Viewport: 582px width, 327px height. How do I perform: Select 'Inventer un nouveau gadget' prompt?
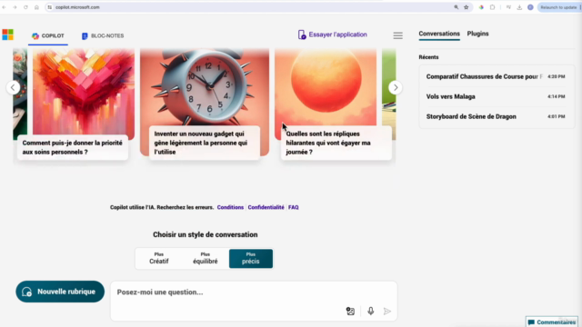(205, 143)
